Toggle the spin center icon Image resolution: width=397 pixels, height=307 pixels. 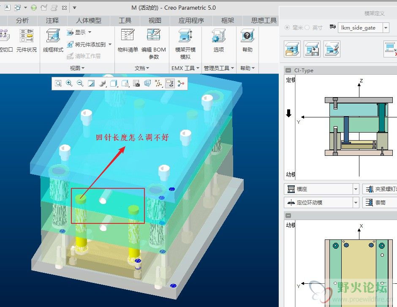click(x=181, y=83)
